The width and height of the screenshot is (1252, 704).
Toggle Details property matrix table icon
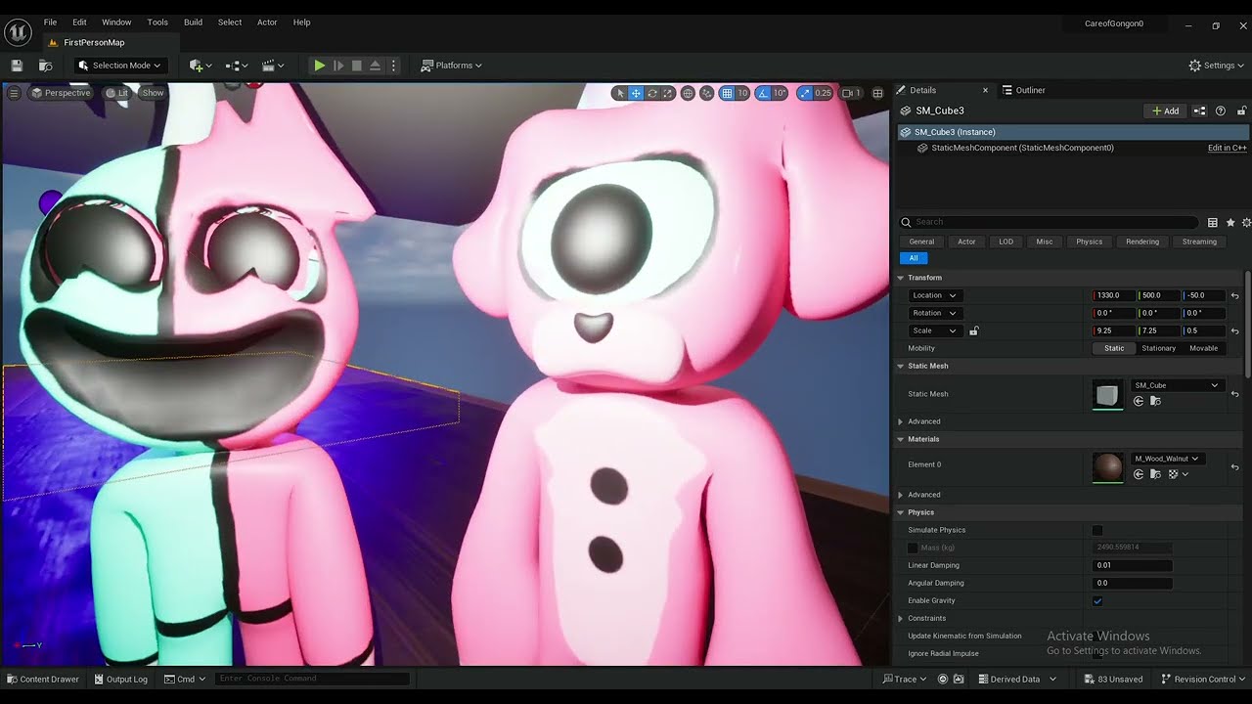pyautogui.click(x=1213, y=223)
